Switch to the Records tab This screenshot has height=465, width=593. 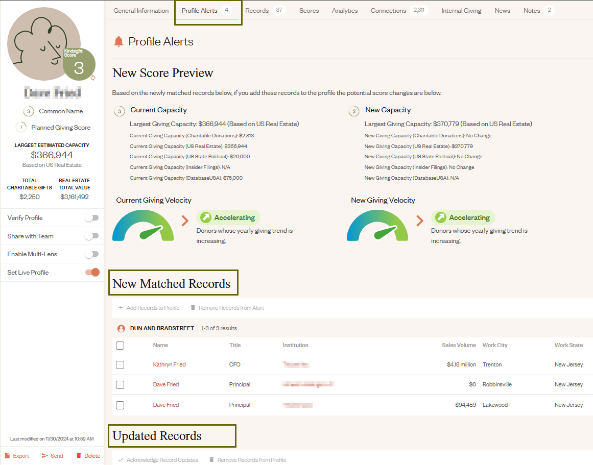click(257, 10)
